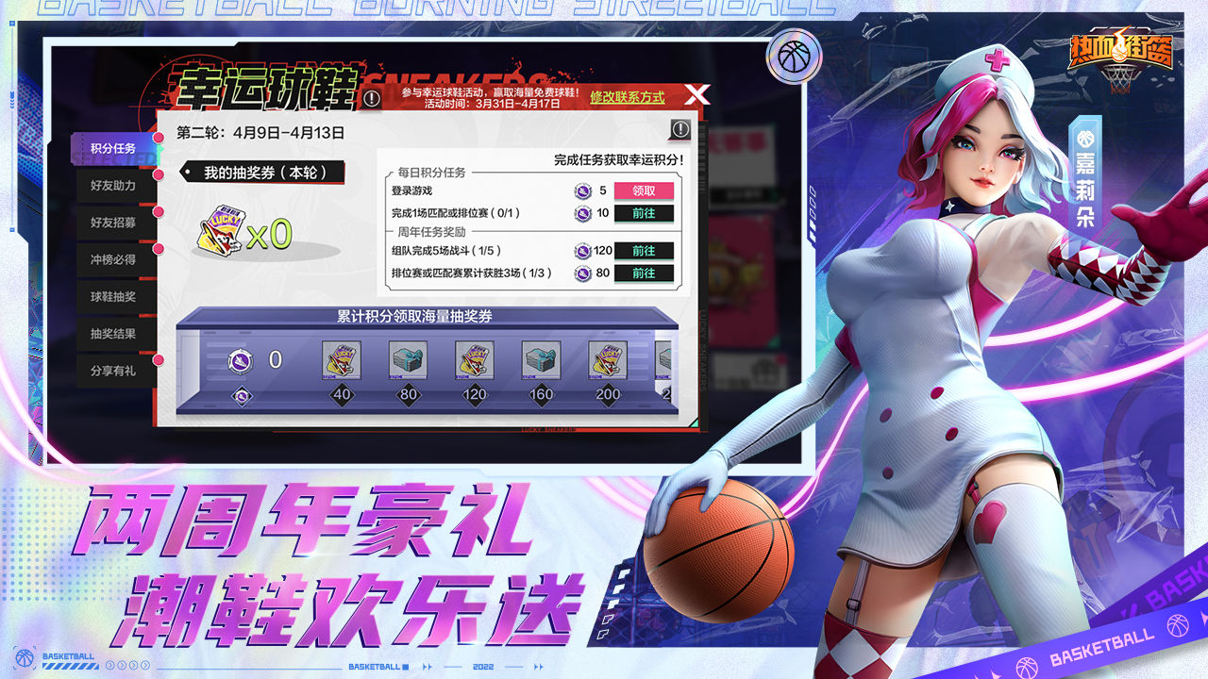Click the exclamation notice icon in the panel
Screen dimensions: 1208x679
682,127
